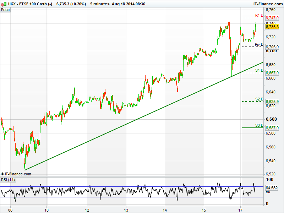Click the RSI value tag 64.582
Image resolution: width=284 pixels, height=213 pixels.
tap(272, 187)
